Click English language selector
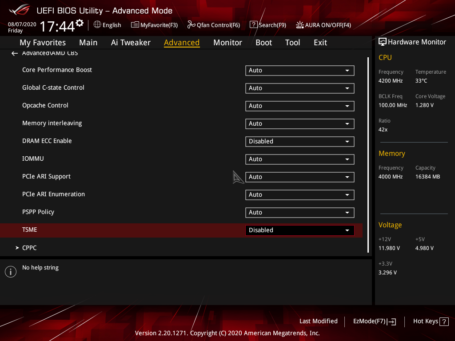The height and width of the screenshot is (341, 455). click(x=108, y=25)
